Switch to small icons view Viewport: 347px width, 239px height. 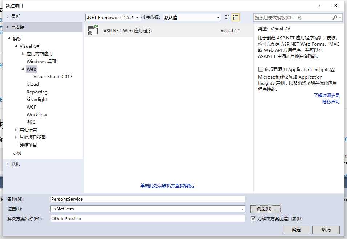tap(227, 17)
